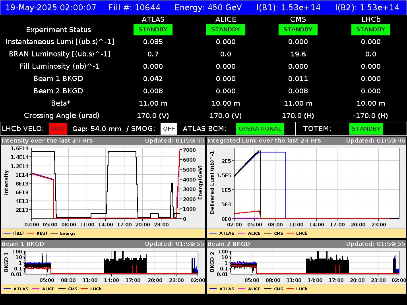407x305 pixels.
Task: Click the Energy legend entry
Action: (x=63, y=233)
